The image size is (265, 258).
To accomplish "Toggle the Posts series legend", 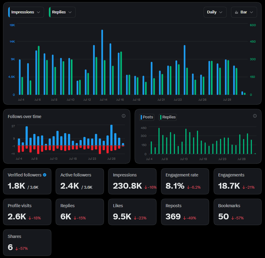I will click(147, 117).
